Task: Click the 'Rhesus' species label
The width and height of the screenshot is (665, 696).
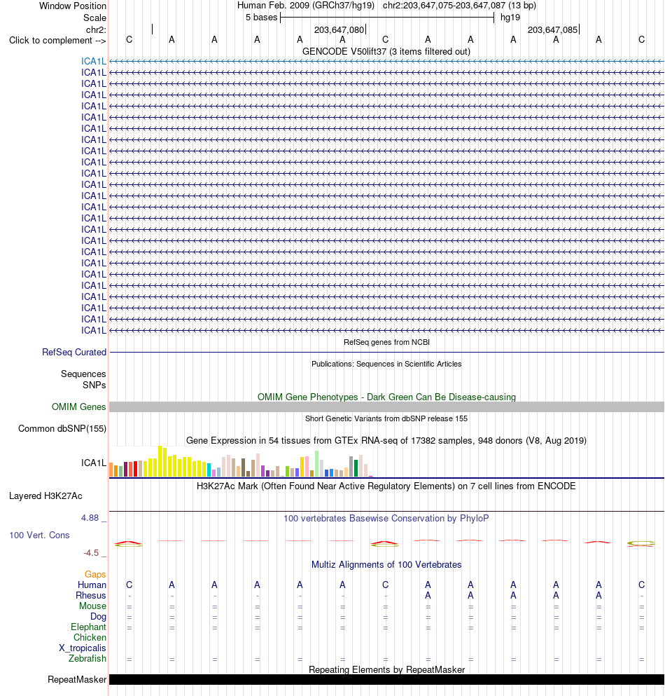Action: [91, 595]
